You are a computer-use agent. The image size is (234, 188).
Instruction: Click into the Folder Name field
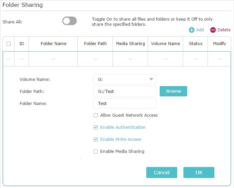[125, 103]
